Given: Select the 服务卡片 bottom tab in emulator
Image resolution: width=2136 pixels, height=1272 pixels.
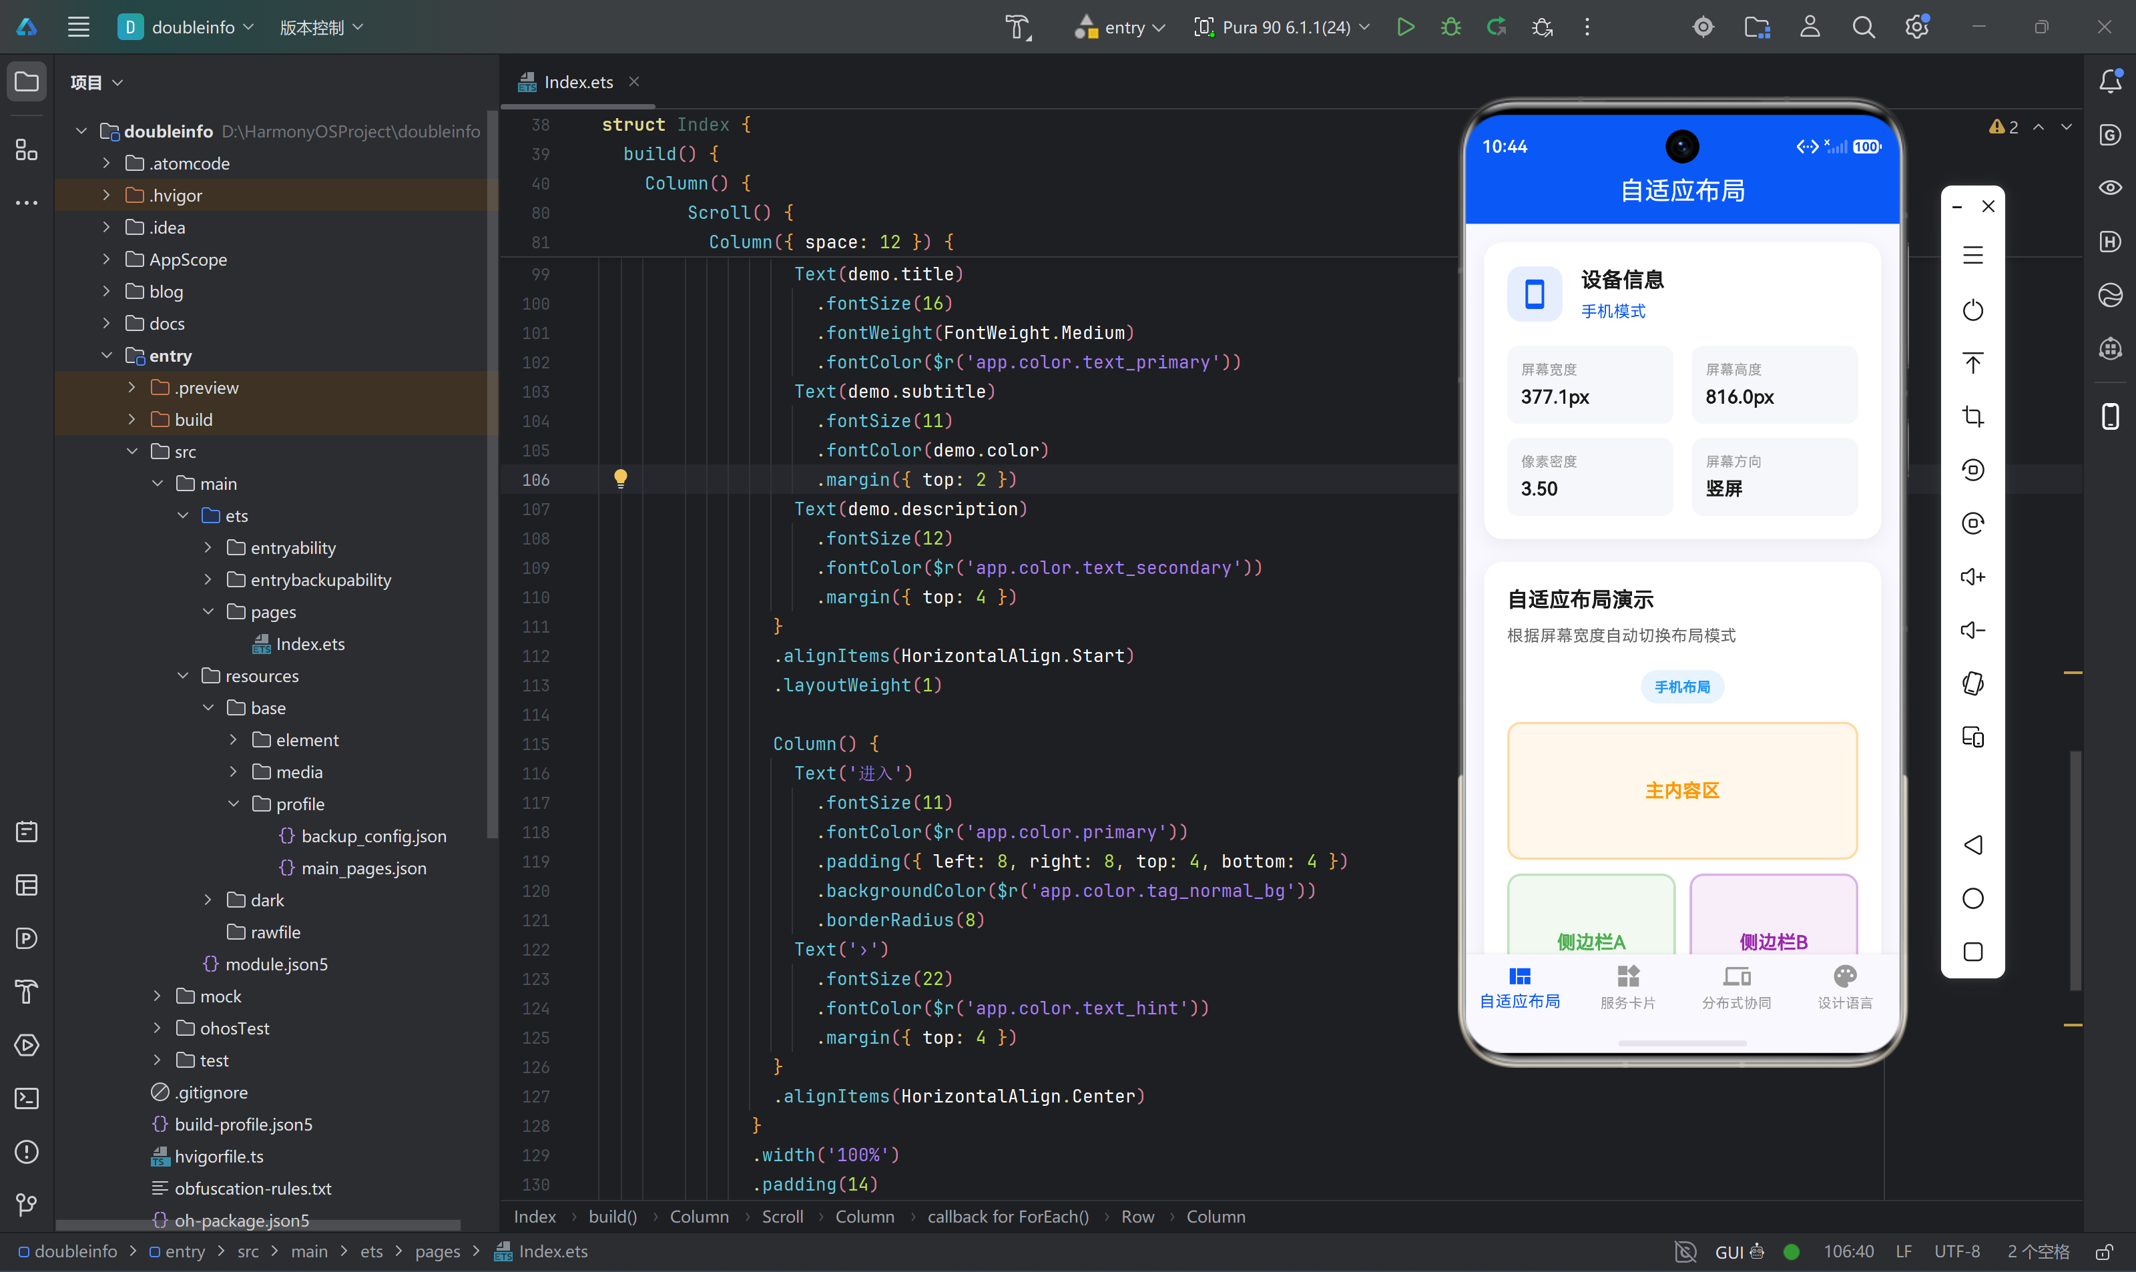Looking at the screenshot, I should [1628, 988].
